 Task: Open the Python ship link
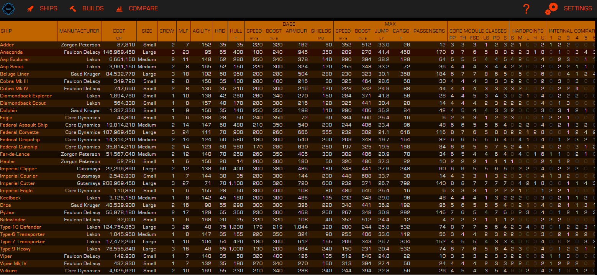(8, 212)
